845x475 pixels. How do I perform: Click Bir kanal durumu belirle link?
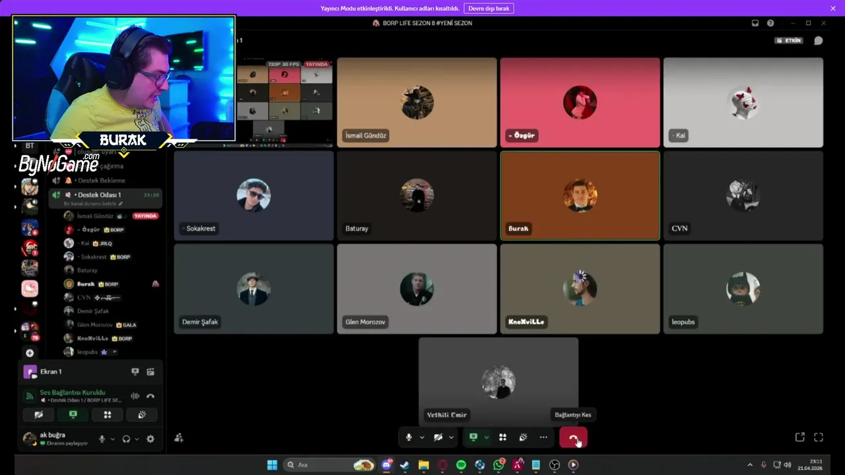pos(93,204)
